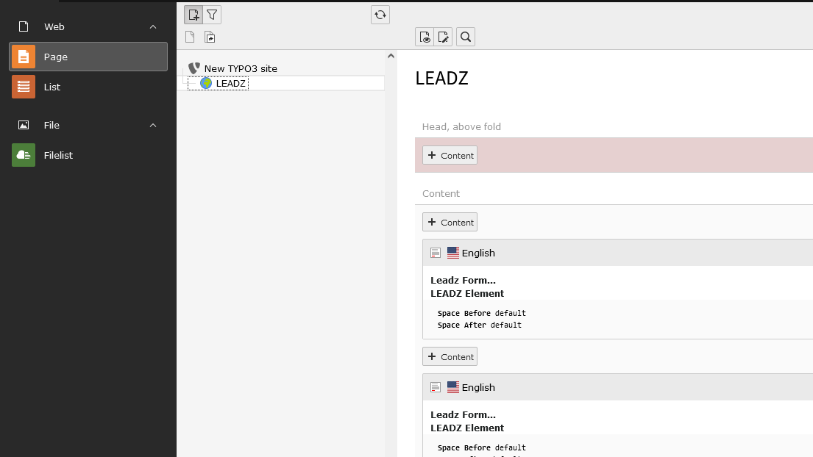Select the LEADZ page in the tree
Screen dimensions: 813x457
[230, 84]
